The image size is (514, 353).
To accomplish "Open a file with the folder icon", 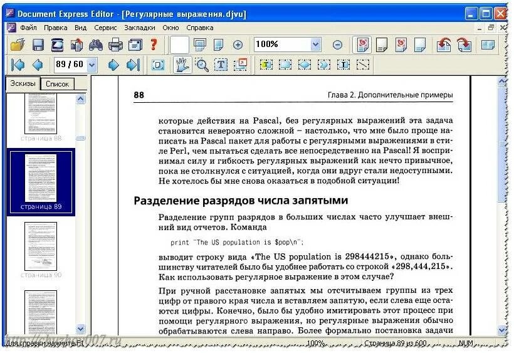I will (x=18, y=45).
